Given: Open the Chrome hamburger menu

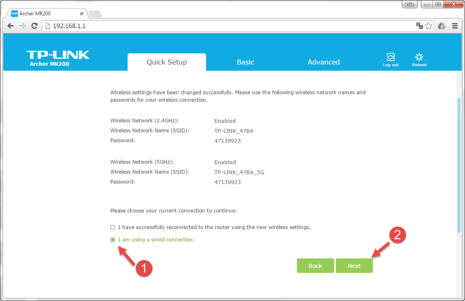Looking at the screenshot, I should point(455,26).
